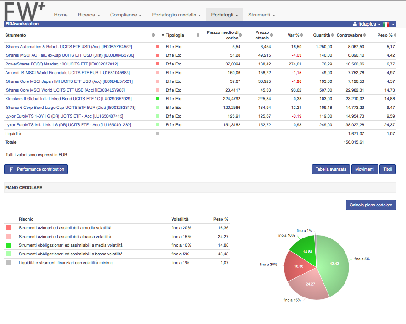Click the Controvalore value 38.027,28
The height and width of the screenshot is (324, 406).
(355, 125)
